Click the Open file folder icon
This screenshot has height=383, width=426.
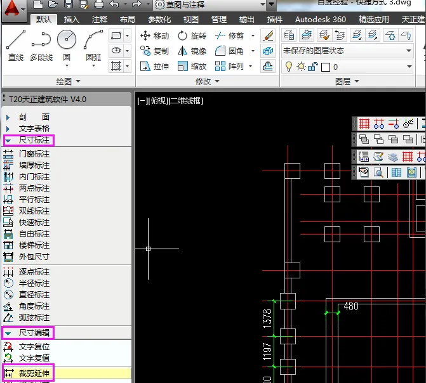coord(53,4)
